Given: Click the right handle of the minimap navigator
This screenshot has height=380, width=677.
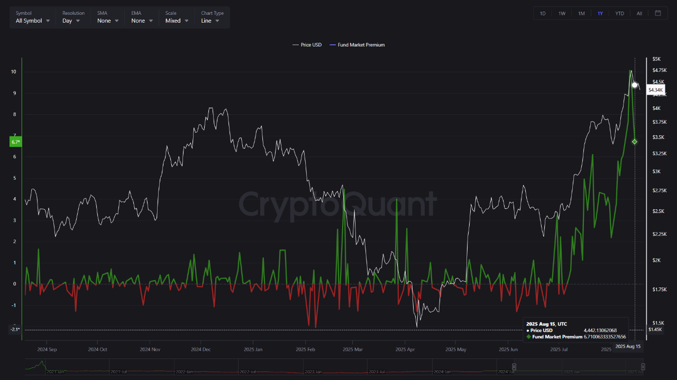Looking at the screenshot, I should click(643, 366).
